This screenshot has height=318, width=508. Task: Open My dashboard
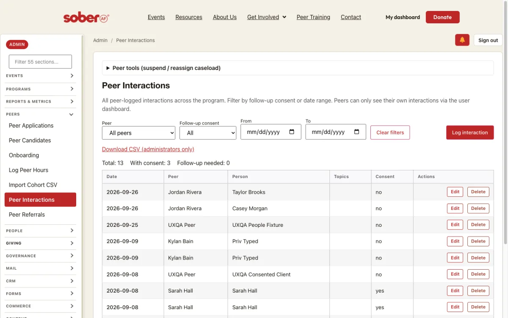click(x=403, y=17)
